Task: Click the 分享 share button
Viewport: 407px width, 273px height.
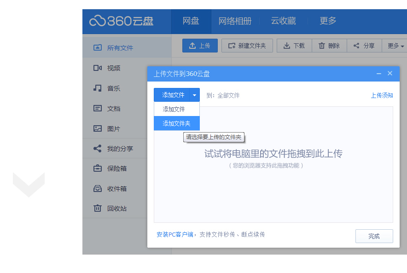Action: click(364, 46)
